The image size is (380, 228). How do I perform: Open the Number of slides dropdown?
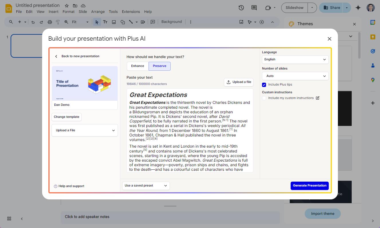295,76
